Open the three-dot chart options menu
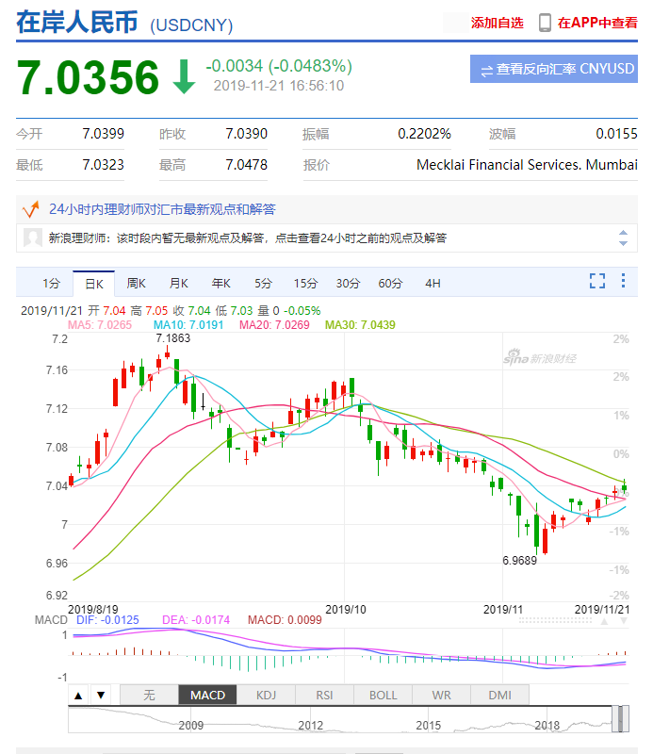This screenshot has width=653, height=754. click(x=622, y=281)
